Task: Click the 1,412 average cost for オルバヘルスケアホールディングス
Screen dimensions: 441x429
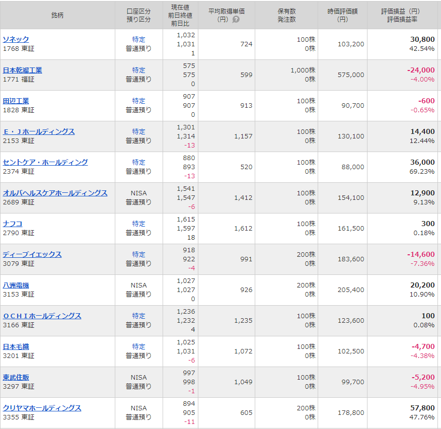Action: (x=243, y=198)
